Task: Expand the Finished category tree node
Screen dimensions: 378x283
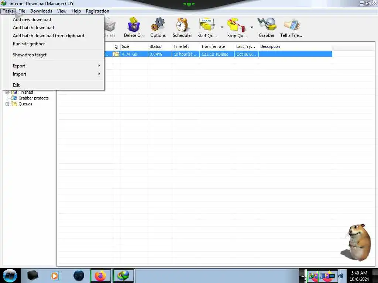Action: click(x=7, y=92)
